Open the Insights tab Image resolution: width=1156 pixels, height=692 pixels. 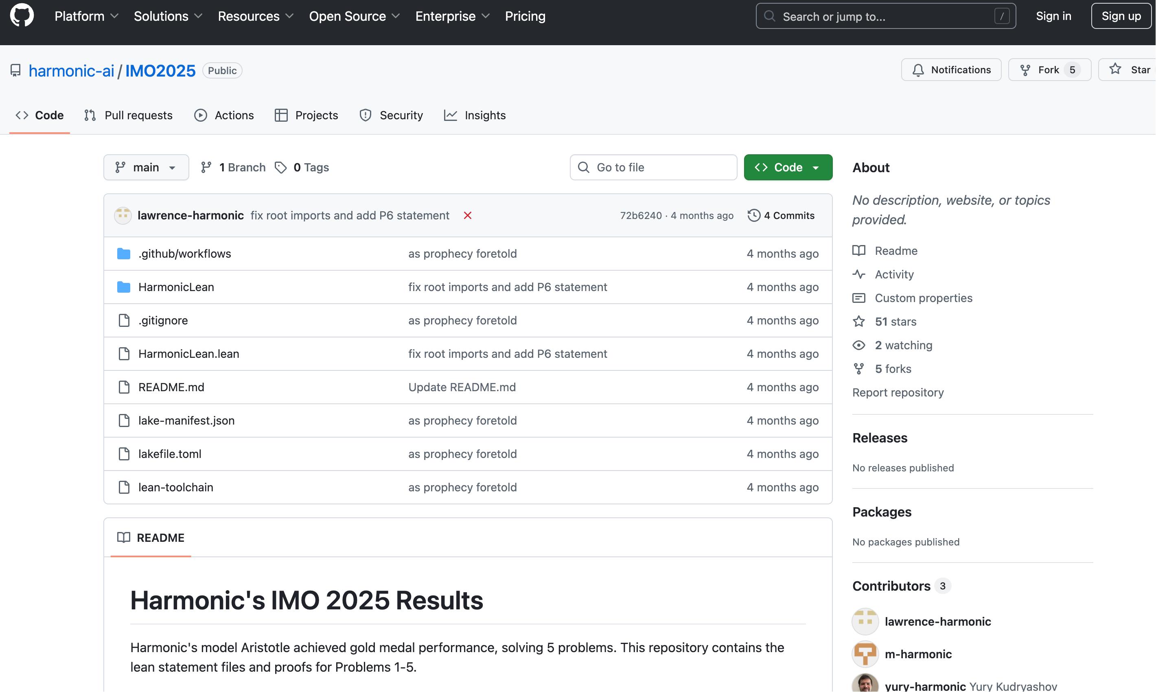(475, 115)
